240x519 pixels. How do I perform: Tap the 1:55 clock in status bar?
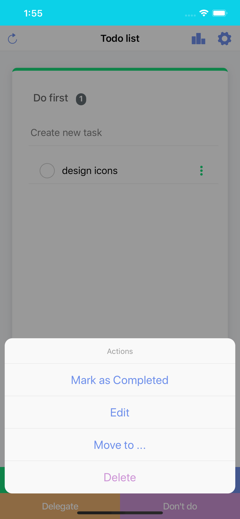coord(33,13)
